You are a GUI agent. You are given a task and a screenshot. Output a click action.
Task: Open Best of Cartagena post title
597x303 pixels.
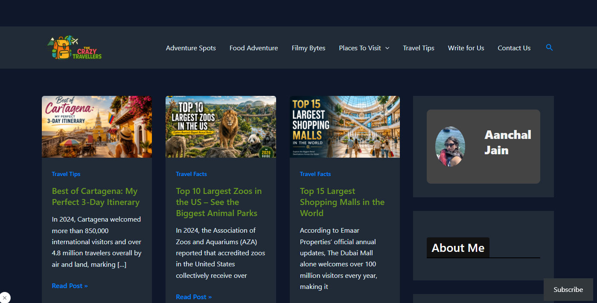coord(96,196)
